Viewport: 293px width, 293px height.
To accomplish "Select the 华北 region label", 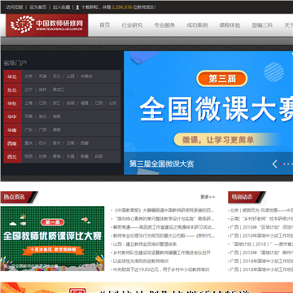I will 12,77.
